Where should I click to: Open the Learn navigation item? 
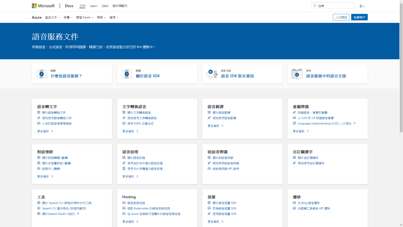pyautogui.click(x=94, y=6)
